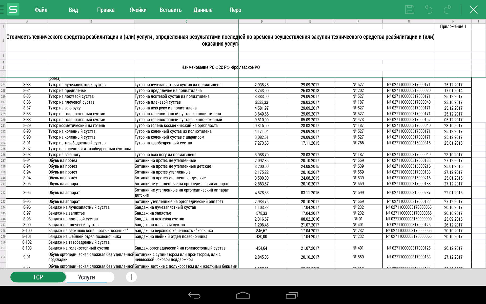Screen dimensions: 486x304
Task: Select cell '№ 91'
Action: coord(358,219)
